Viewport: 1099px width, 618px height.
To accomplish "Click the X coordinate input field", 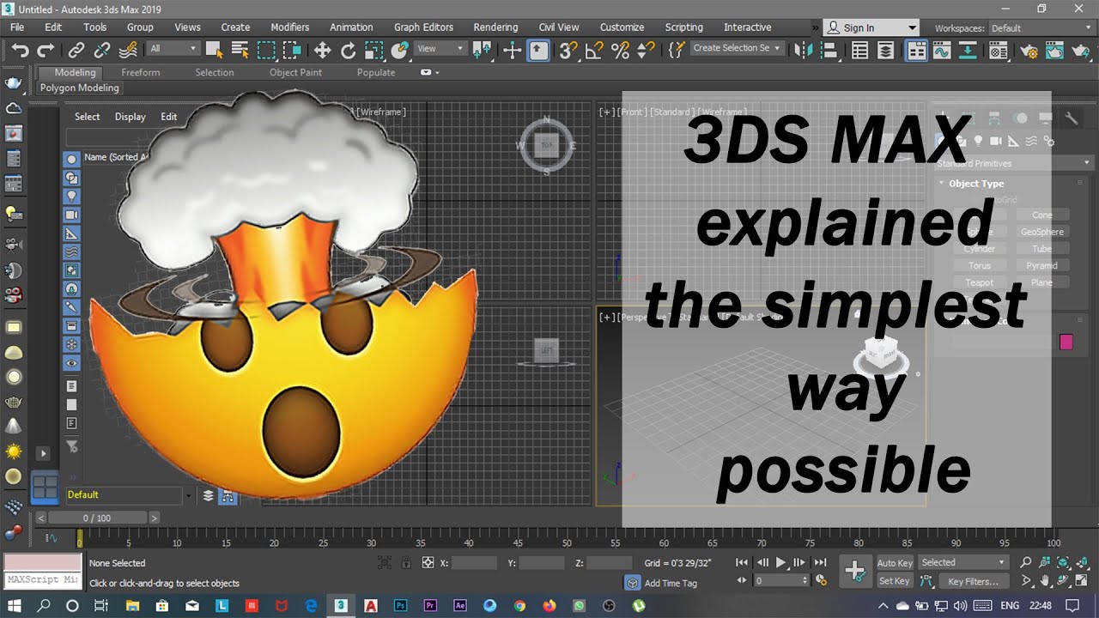I will (475, 563).
